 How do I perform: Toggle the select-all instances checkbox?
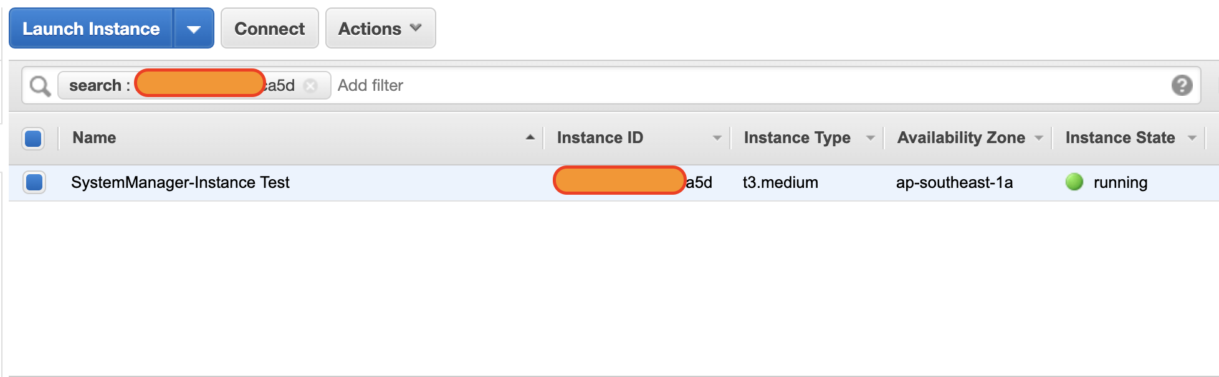tap(34, 138)
